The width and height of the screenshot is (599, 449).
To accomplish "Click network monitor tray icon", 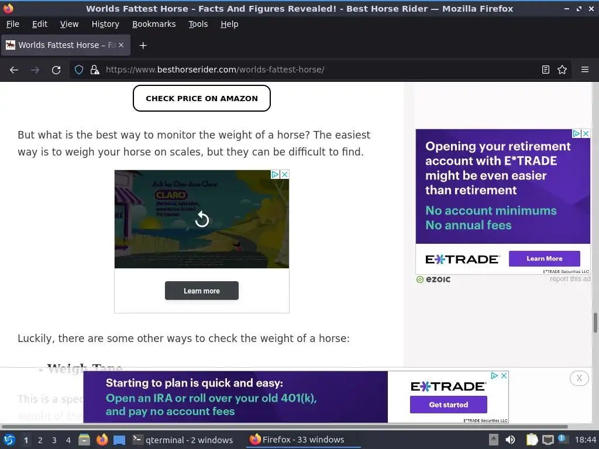I will [548, 440].
